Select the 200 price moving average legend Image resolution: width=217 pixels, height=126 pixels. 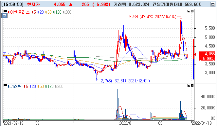pos(67,12)
